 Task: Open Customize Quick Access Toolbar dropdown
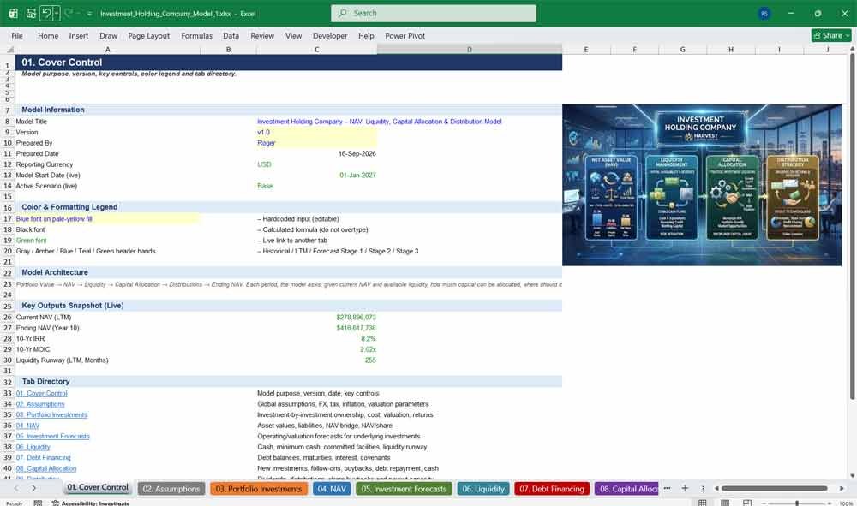point(89,14)
